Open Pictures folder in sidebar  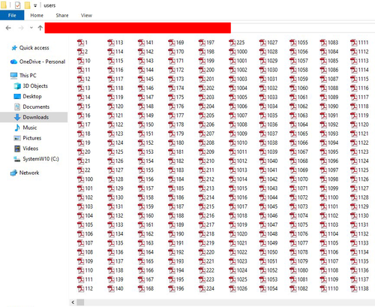point(27,138)
